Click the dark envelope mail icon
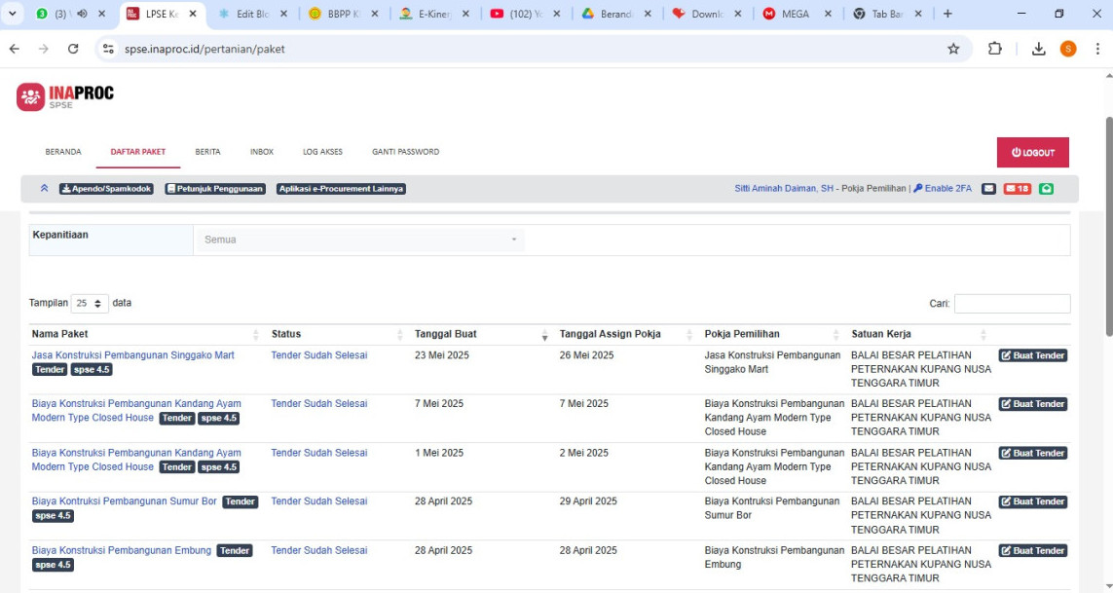The width and height of the screenshot is (1113, 593). tap(988, 189)
